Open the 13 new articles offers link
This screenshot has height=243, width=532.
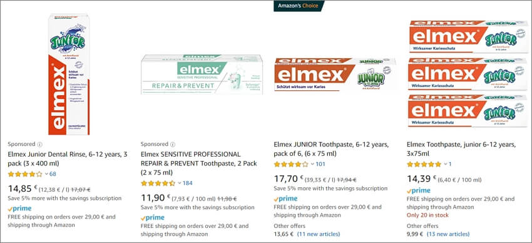tap(448, 234)
